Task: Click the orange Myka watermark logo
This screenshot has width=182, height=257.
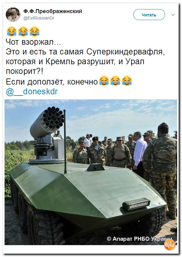Action: coord(170,245)
